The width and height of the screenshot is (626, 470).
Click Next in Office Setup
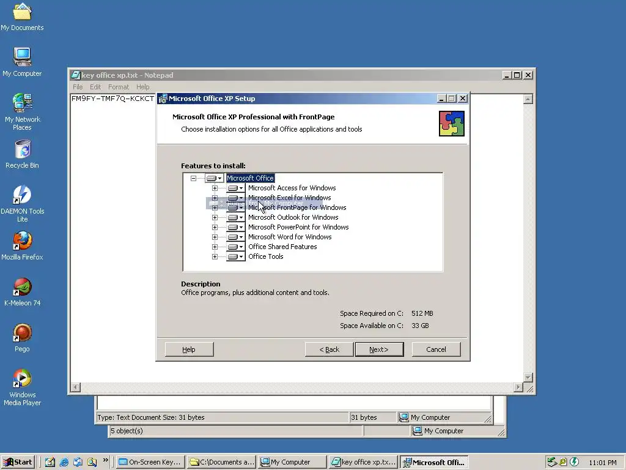pos(379,349)
